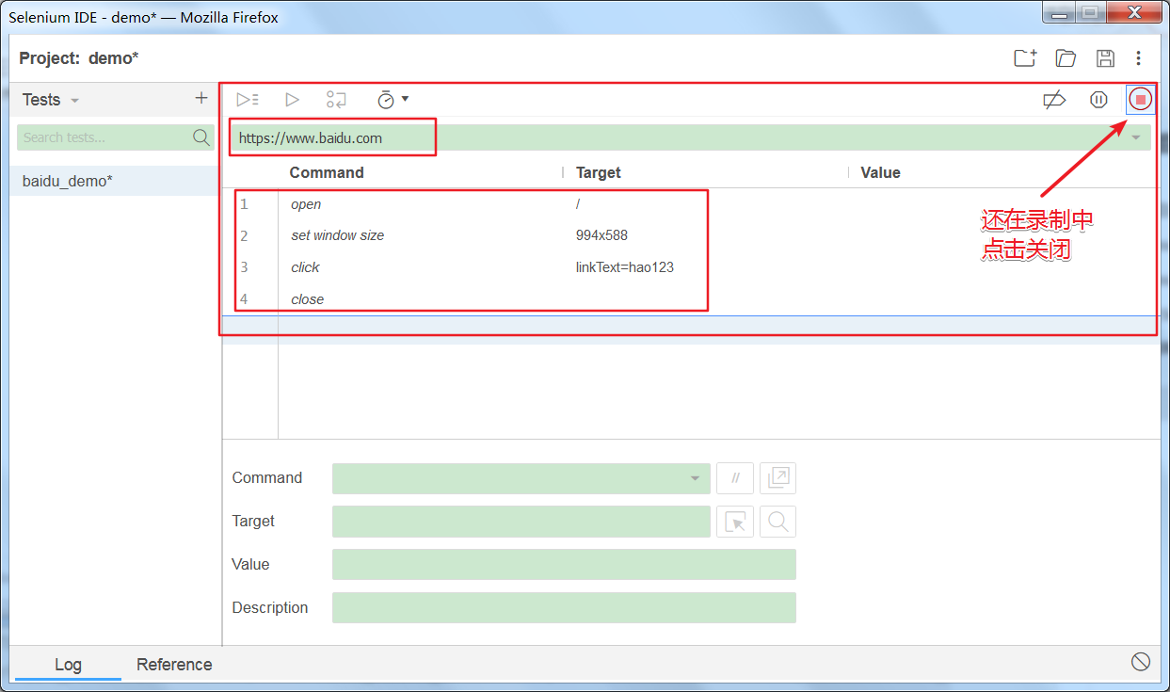Screen dimensions: 1170x692
Task: Select the click command row
Action: pyautogui.click(x=690, y=267)
